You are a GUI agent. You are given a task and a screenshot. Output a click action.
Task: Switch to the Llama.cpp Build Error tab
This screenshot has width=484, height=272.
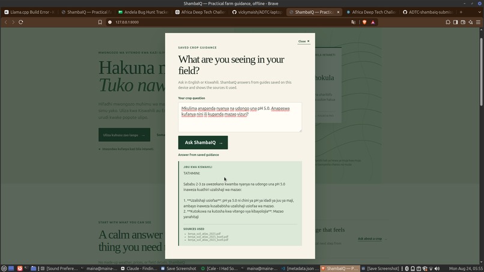click(29, 12)
